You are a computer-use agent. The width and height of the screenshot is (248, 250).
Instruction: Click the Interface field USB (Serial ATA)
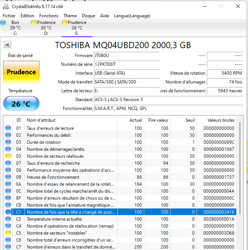(127, 73)
